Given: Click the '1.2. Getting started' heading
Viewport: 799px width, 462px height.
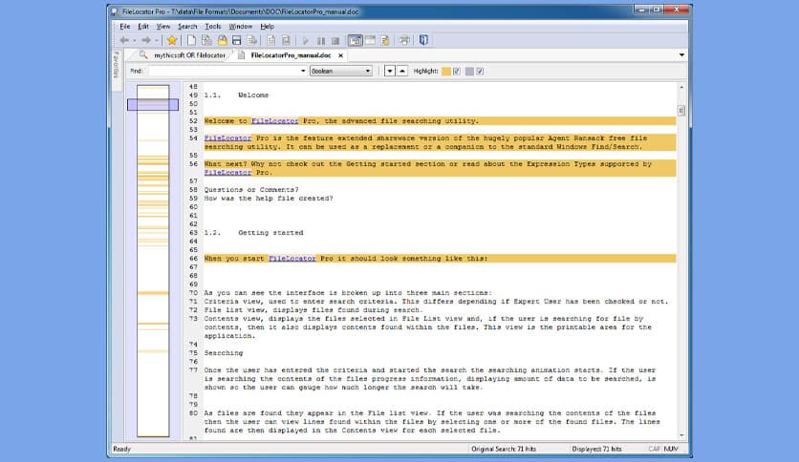Looking at the screenshot, I should click(253, 233).
